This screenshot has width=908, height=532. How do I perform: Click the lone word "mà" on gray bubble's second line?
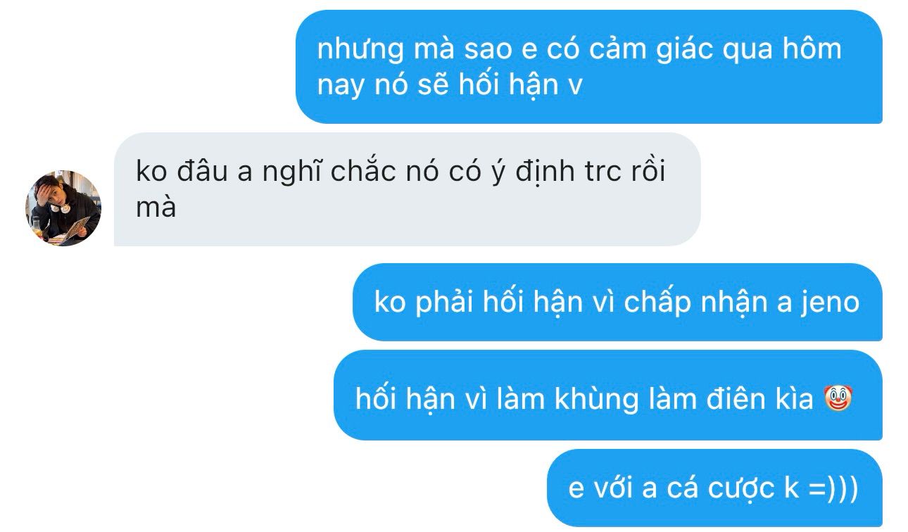point(156,208)
